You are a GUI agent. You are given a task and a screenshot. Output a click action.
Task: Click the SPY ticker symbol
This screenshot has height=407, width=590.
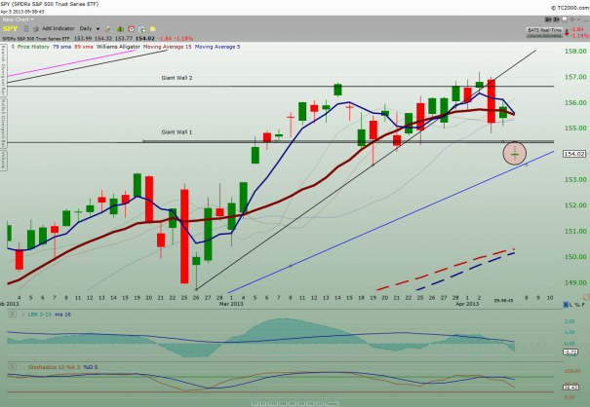(10, 29)
